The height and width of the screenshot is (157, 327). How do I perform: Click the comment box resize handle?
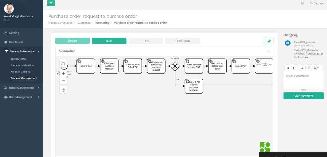tap(304, 90)
